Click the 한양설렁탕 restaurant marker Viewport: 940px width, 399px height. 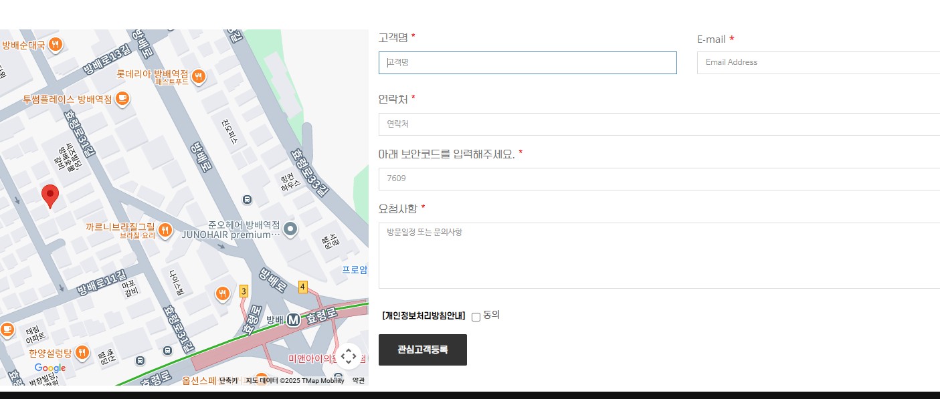(82, 352)
